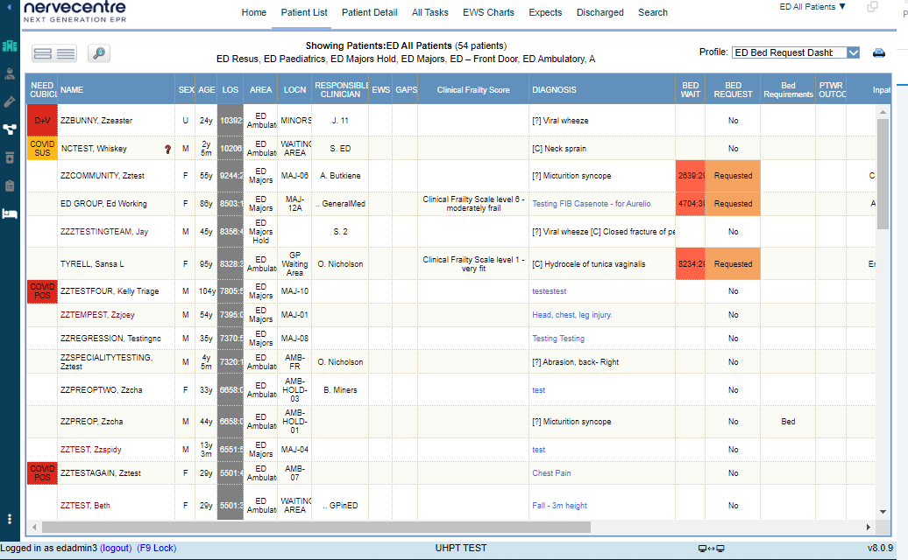Sort by the LOS column header

click(230, 89)
